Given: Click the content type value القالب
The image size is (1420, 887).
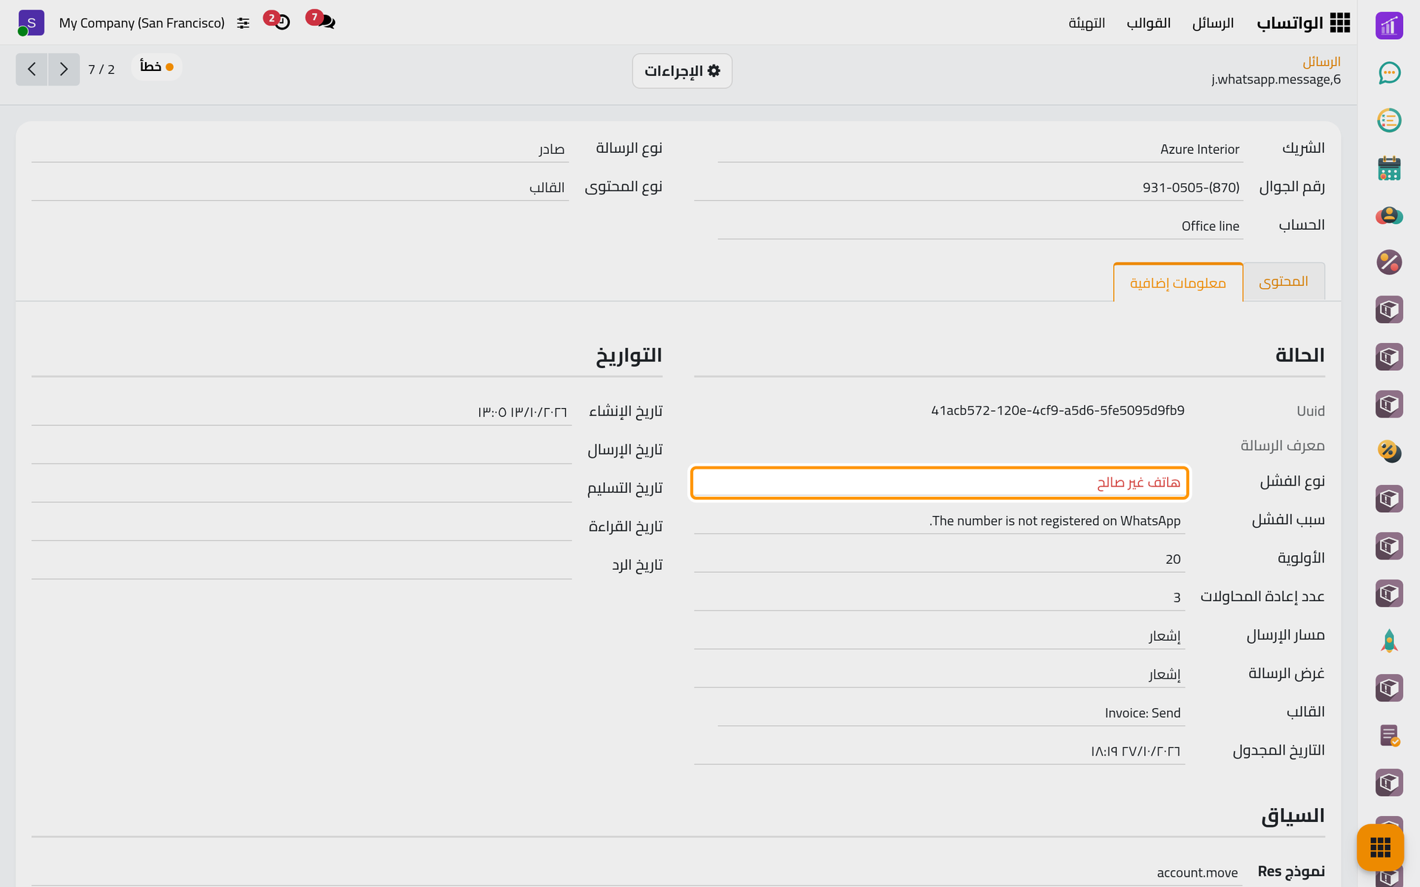Looking at the screenshot, I should (547, 188).
